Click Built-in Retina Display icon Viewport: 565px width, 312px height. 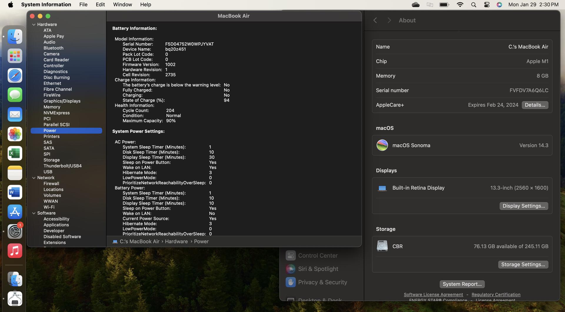click(x=382, y=188)
